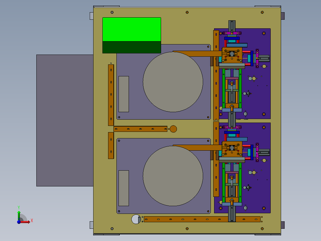Select the dark green box side face
The image size is (321, 241).
point(132,47)
